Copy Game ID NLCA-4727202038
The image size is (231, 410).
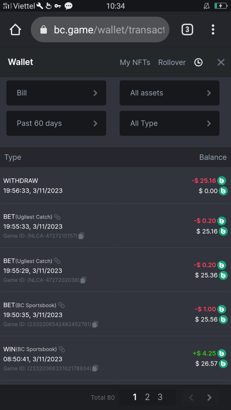[x=83, y=280]
